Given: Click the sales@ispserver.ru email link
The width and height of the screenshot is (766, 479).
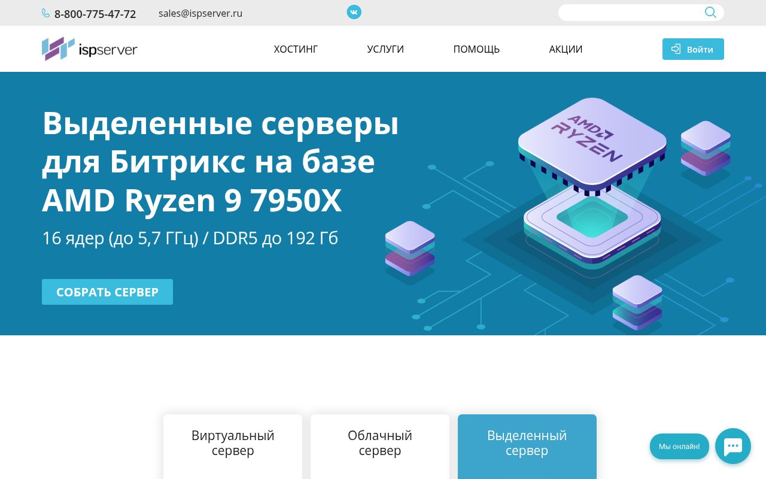Looking at the screenshot, I should click(x=200, y=13).
